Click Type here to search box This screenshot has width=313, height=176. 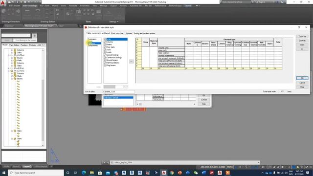point(36,173)
